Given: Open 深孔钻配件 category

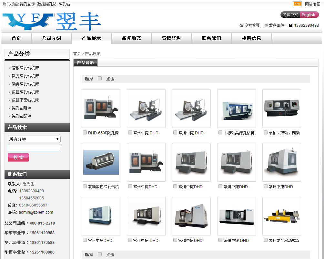Looking at the screenshot, I should [21, 116].
